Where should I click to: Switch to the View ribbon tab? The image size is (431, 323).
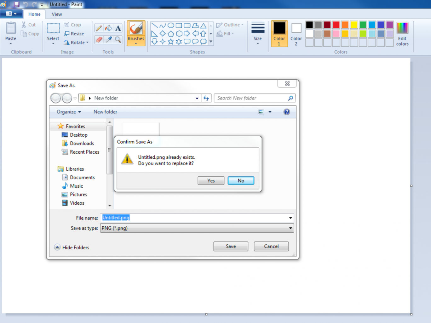coord(57,14)
